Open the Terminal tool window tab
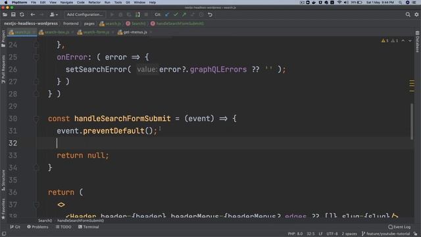 (89, 227)
